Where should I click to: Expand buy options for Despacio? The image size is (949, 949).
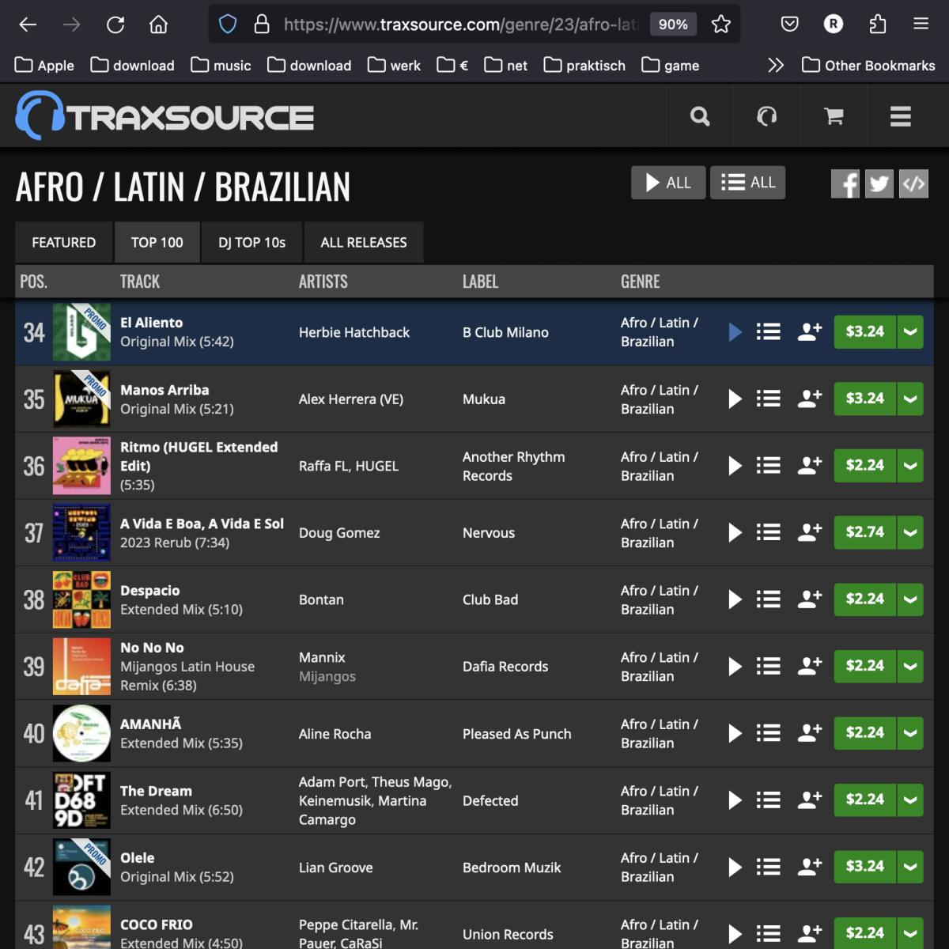click(910, 599)
